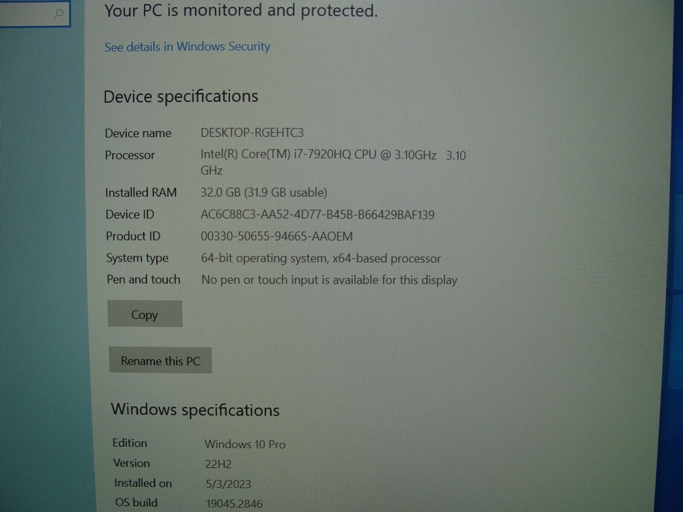683x512 pixels.
Task: Click the search magnifier icon in the search box
Action: [x=58, y=14]
